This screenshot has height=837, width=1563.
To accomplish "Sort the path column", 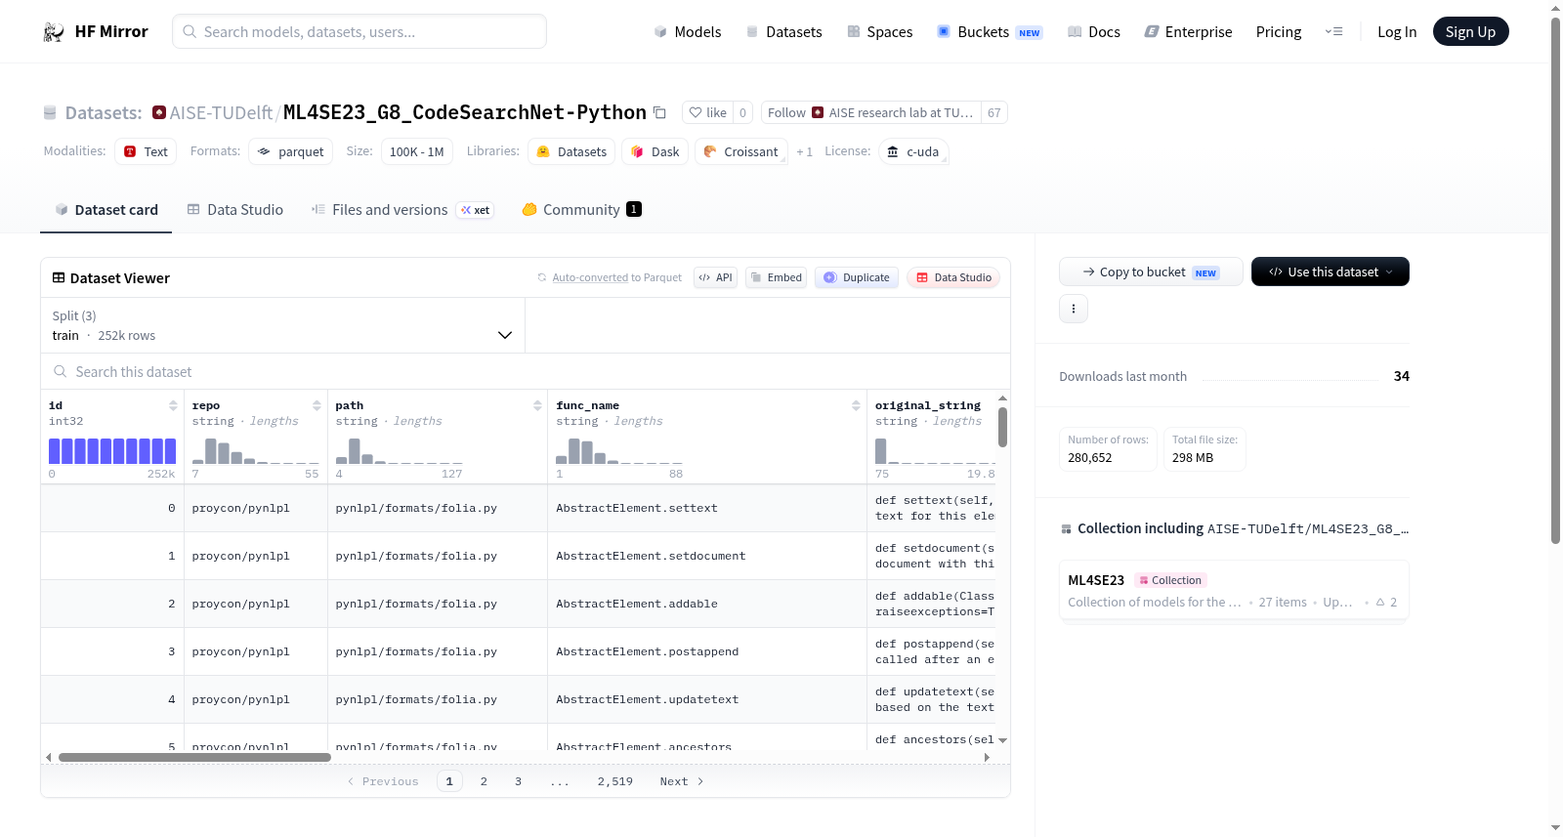I will pyautogui.click(x=537, y=405).
